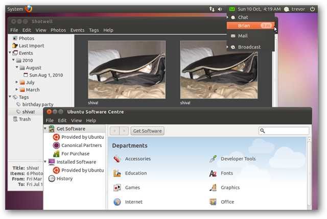Image resolution: width=327 pixels, height=219 pixels.
Task: Select the second shiva! photo thumbnail
Action: point(219,69)
